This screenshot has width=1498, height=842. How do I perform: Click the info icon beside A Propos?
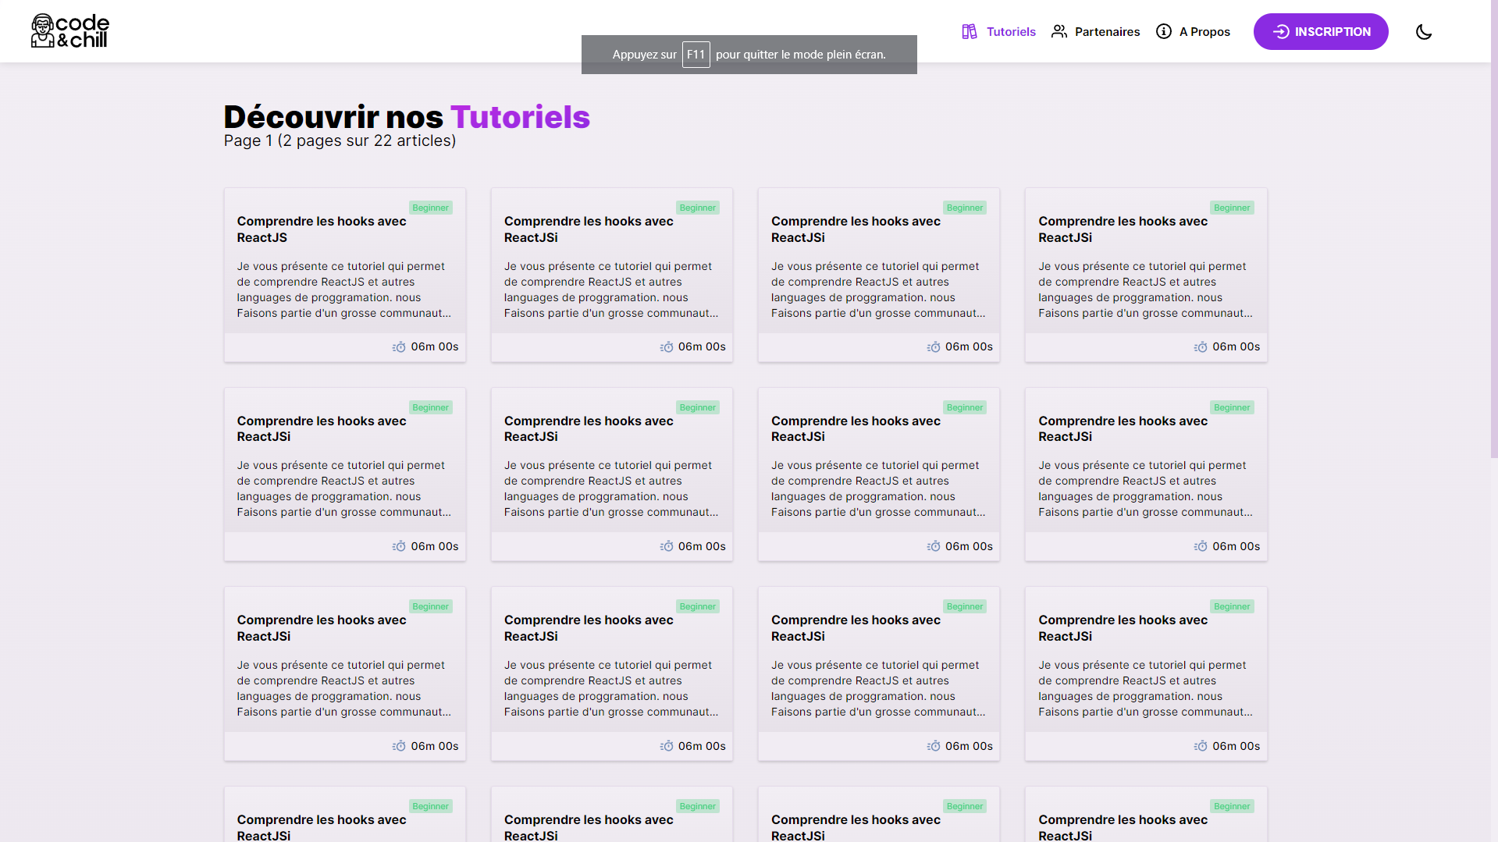pos(1163,32)
